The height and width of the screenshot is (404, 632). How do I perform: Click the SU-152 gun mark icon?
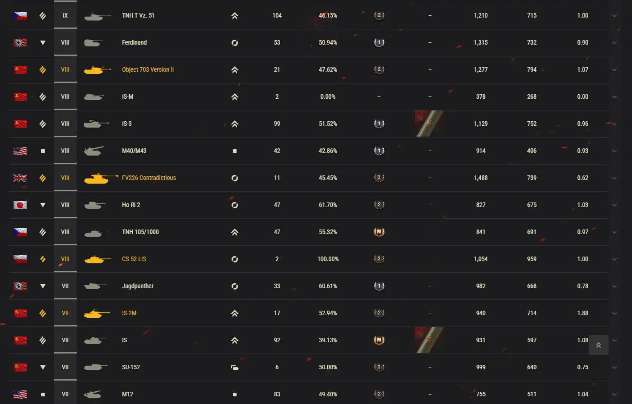pos(379,367)
